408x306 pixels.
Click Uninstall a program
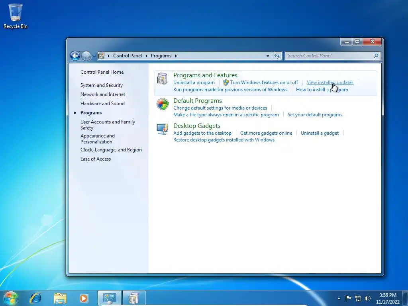[x=194, y=82]
